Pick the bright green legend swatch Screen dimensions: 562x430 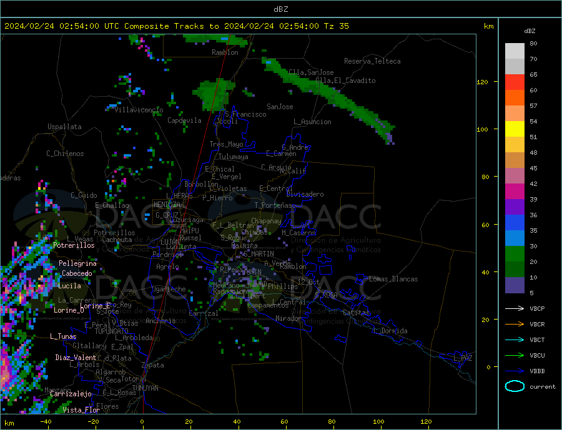tap(515, 254)
